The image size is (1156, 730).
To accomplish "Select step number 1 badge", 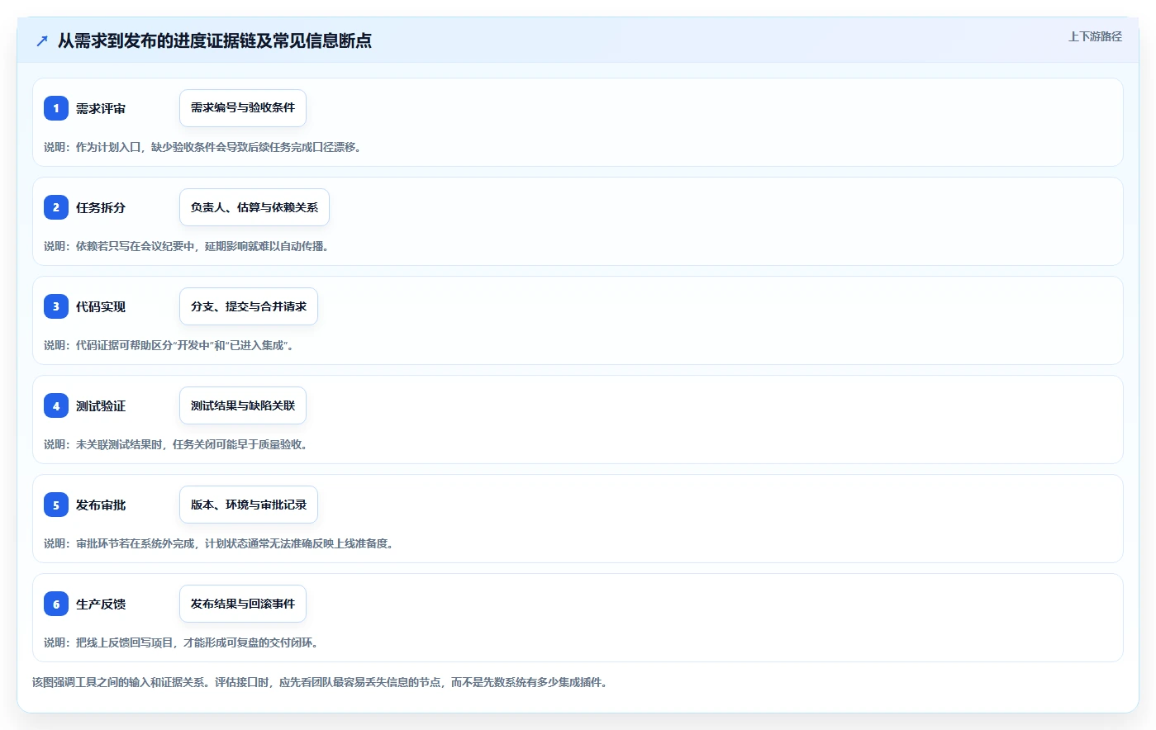I will (x=56, y=108).
